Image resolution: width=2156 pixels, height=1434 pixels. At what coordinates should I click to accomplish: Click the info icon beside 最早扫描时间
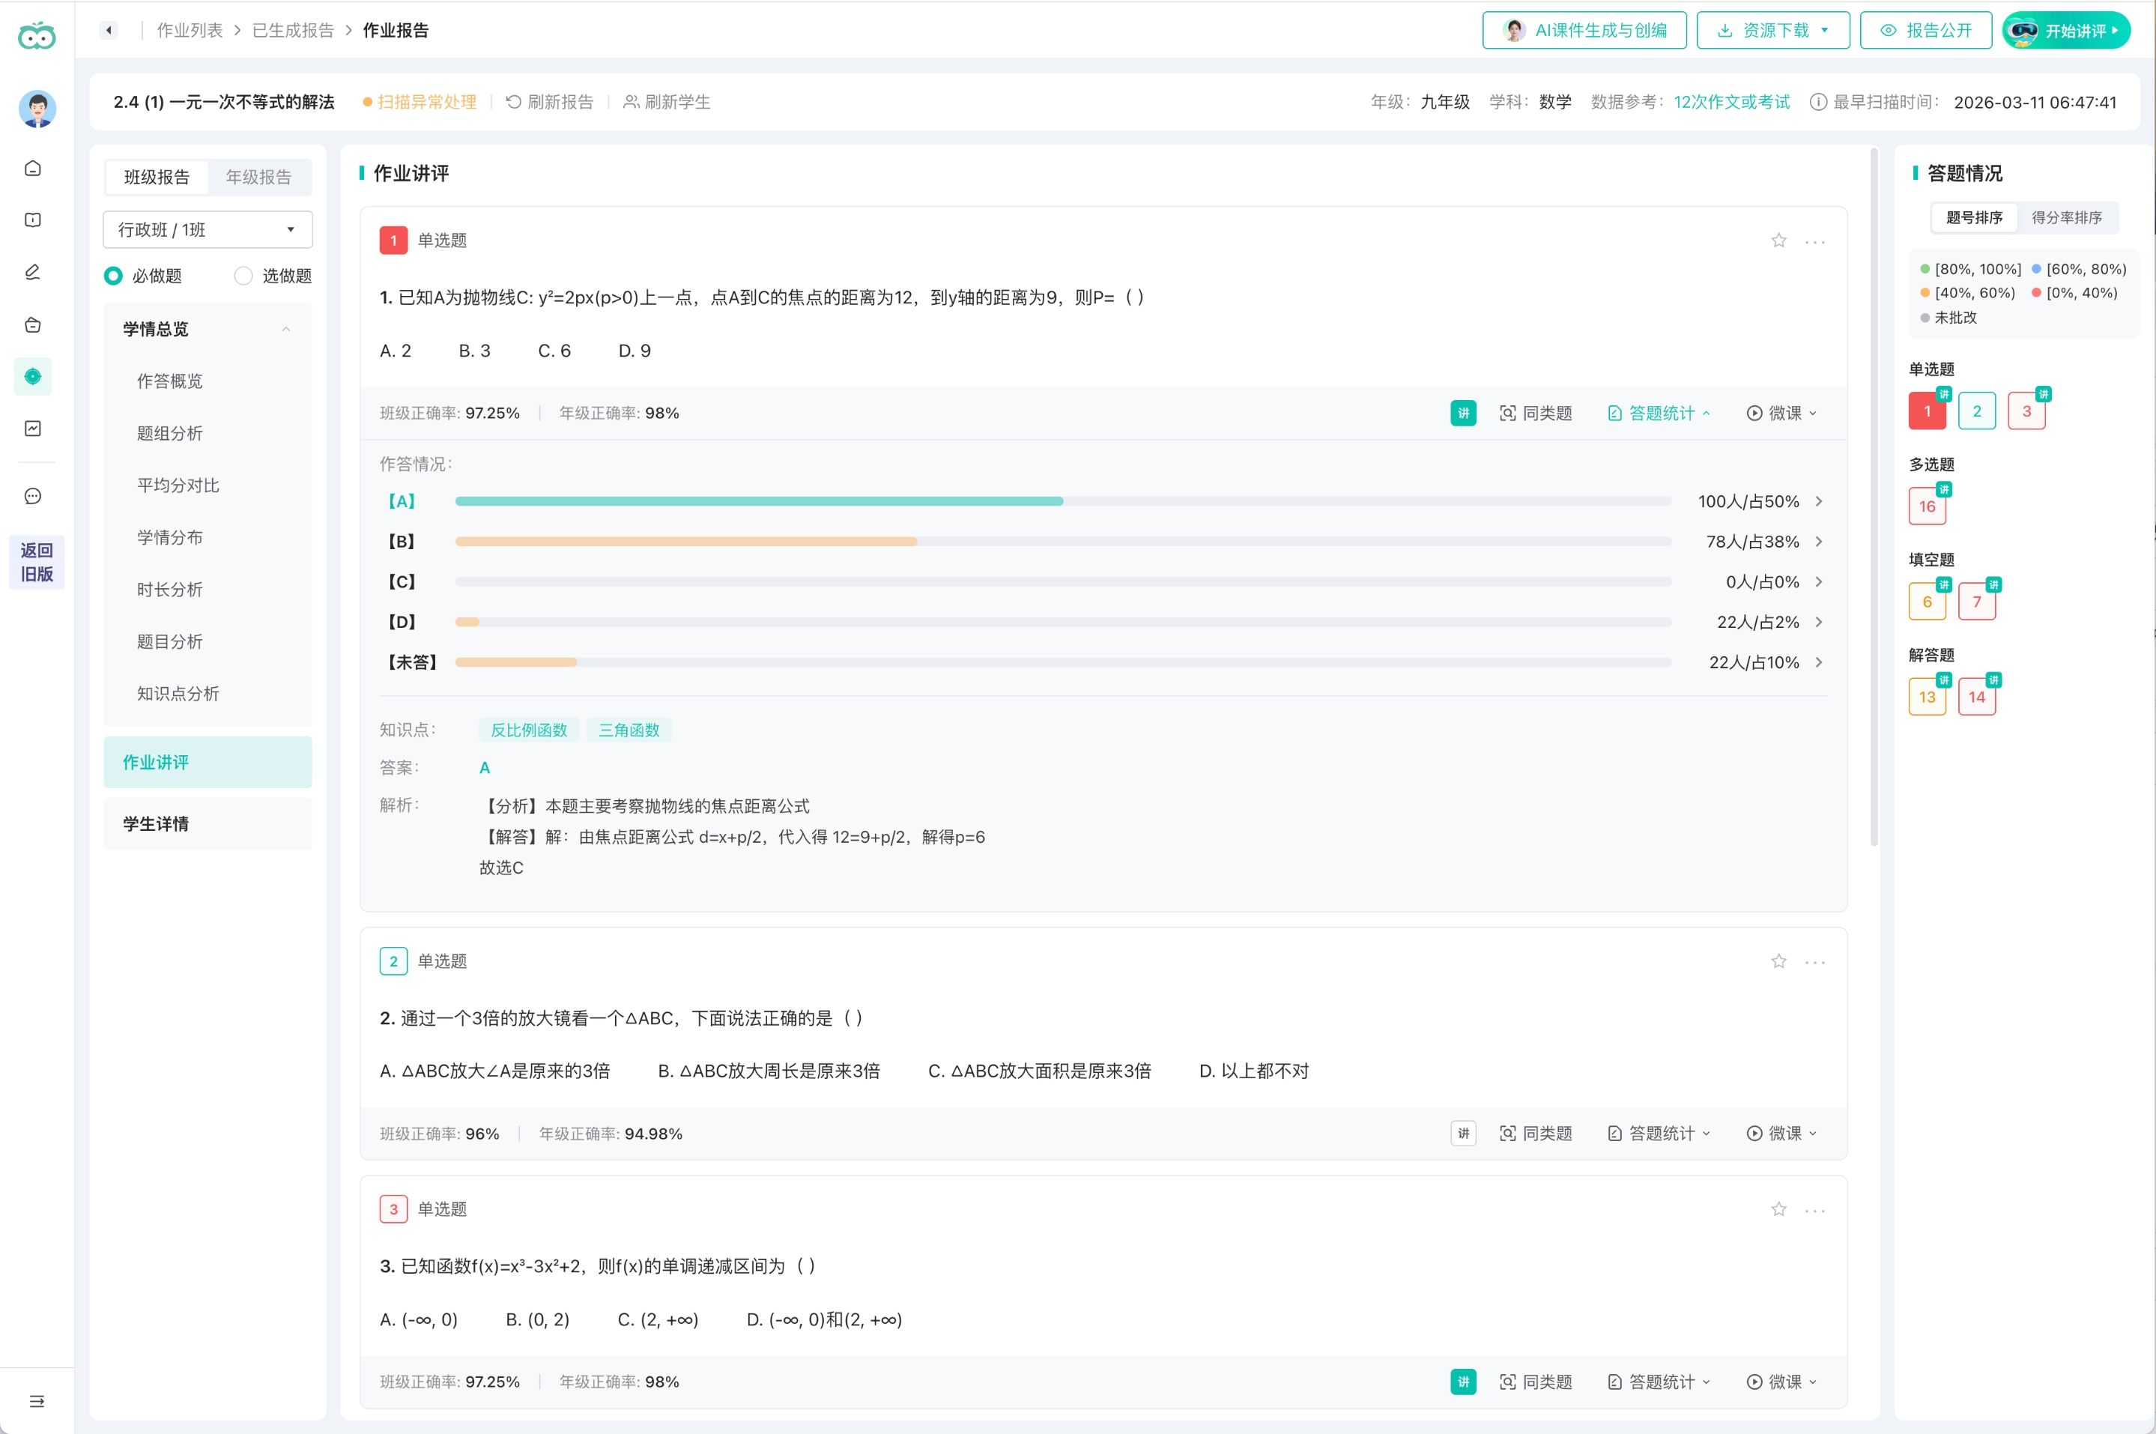click(x=1819, y=101)
